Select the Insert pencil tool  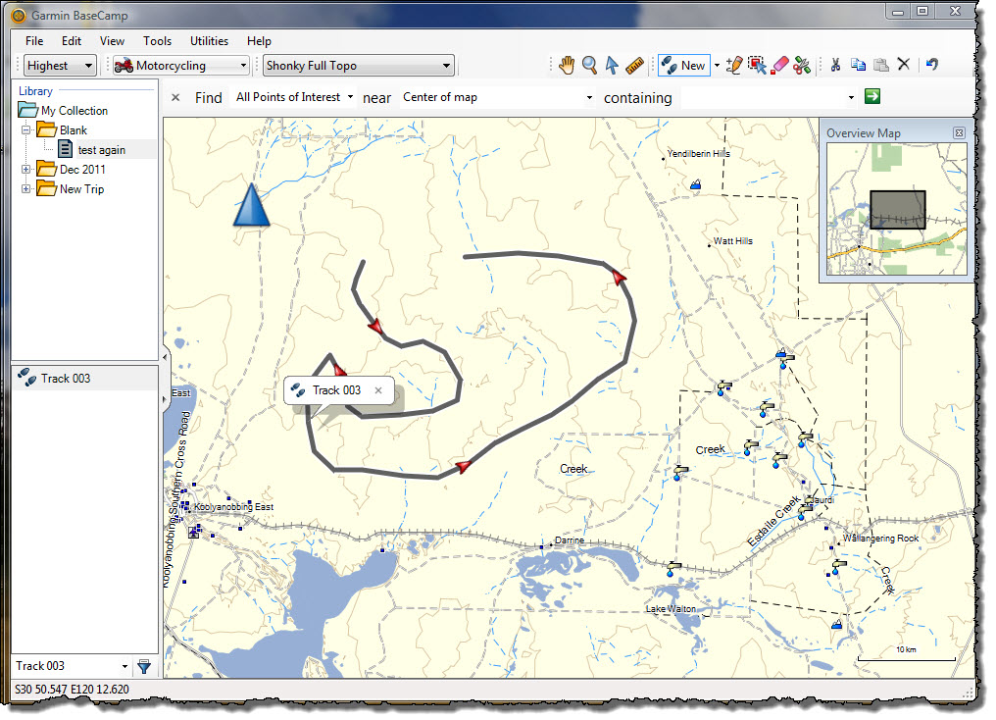734,65
